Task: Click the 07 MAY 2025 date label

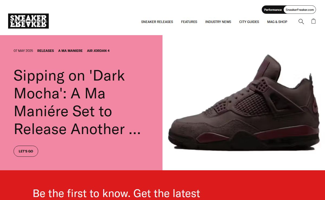Action: click(x=23, y=51)
